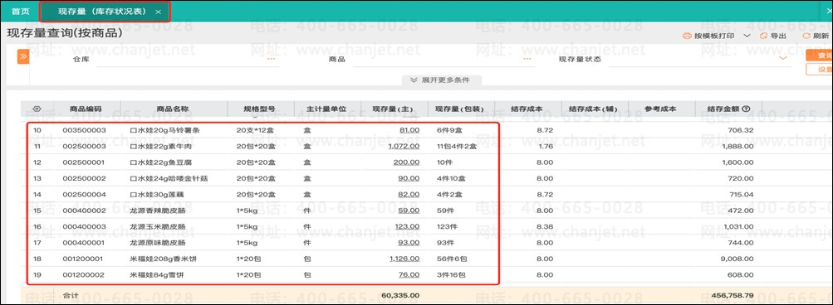Select product code 000400002
Image resolution: width=833 pixels, height=305 pixels.
[85, 211]
